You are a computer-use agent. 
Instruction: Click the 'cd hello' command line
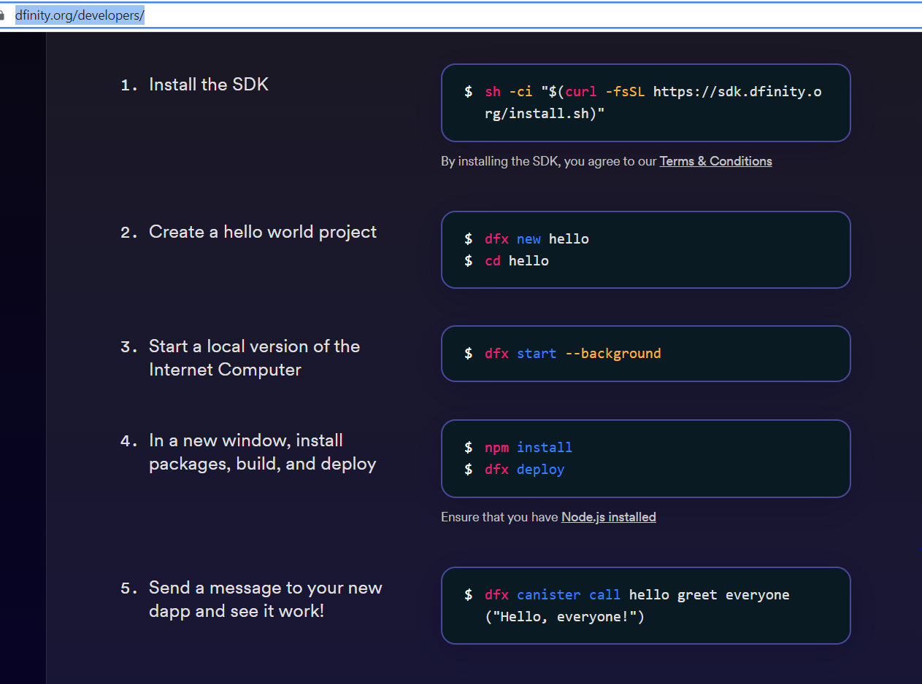506,261
